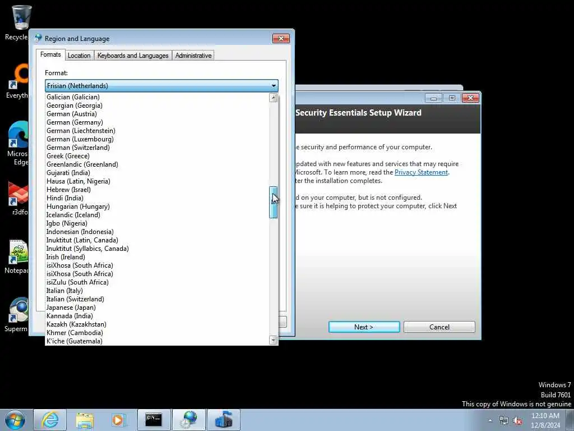Select Inuktitut (Syllabics, Canada) format

(157, 249)
